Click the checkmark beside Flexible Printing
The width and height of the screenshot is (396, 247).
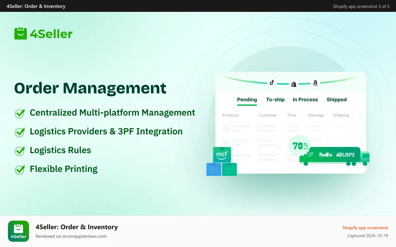click(20, 170)
